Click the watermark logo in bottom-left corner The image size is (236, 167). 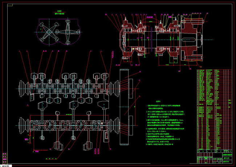point(5,165)
